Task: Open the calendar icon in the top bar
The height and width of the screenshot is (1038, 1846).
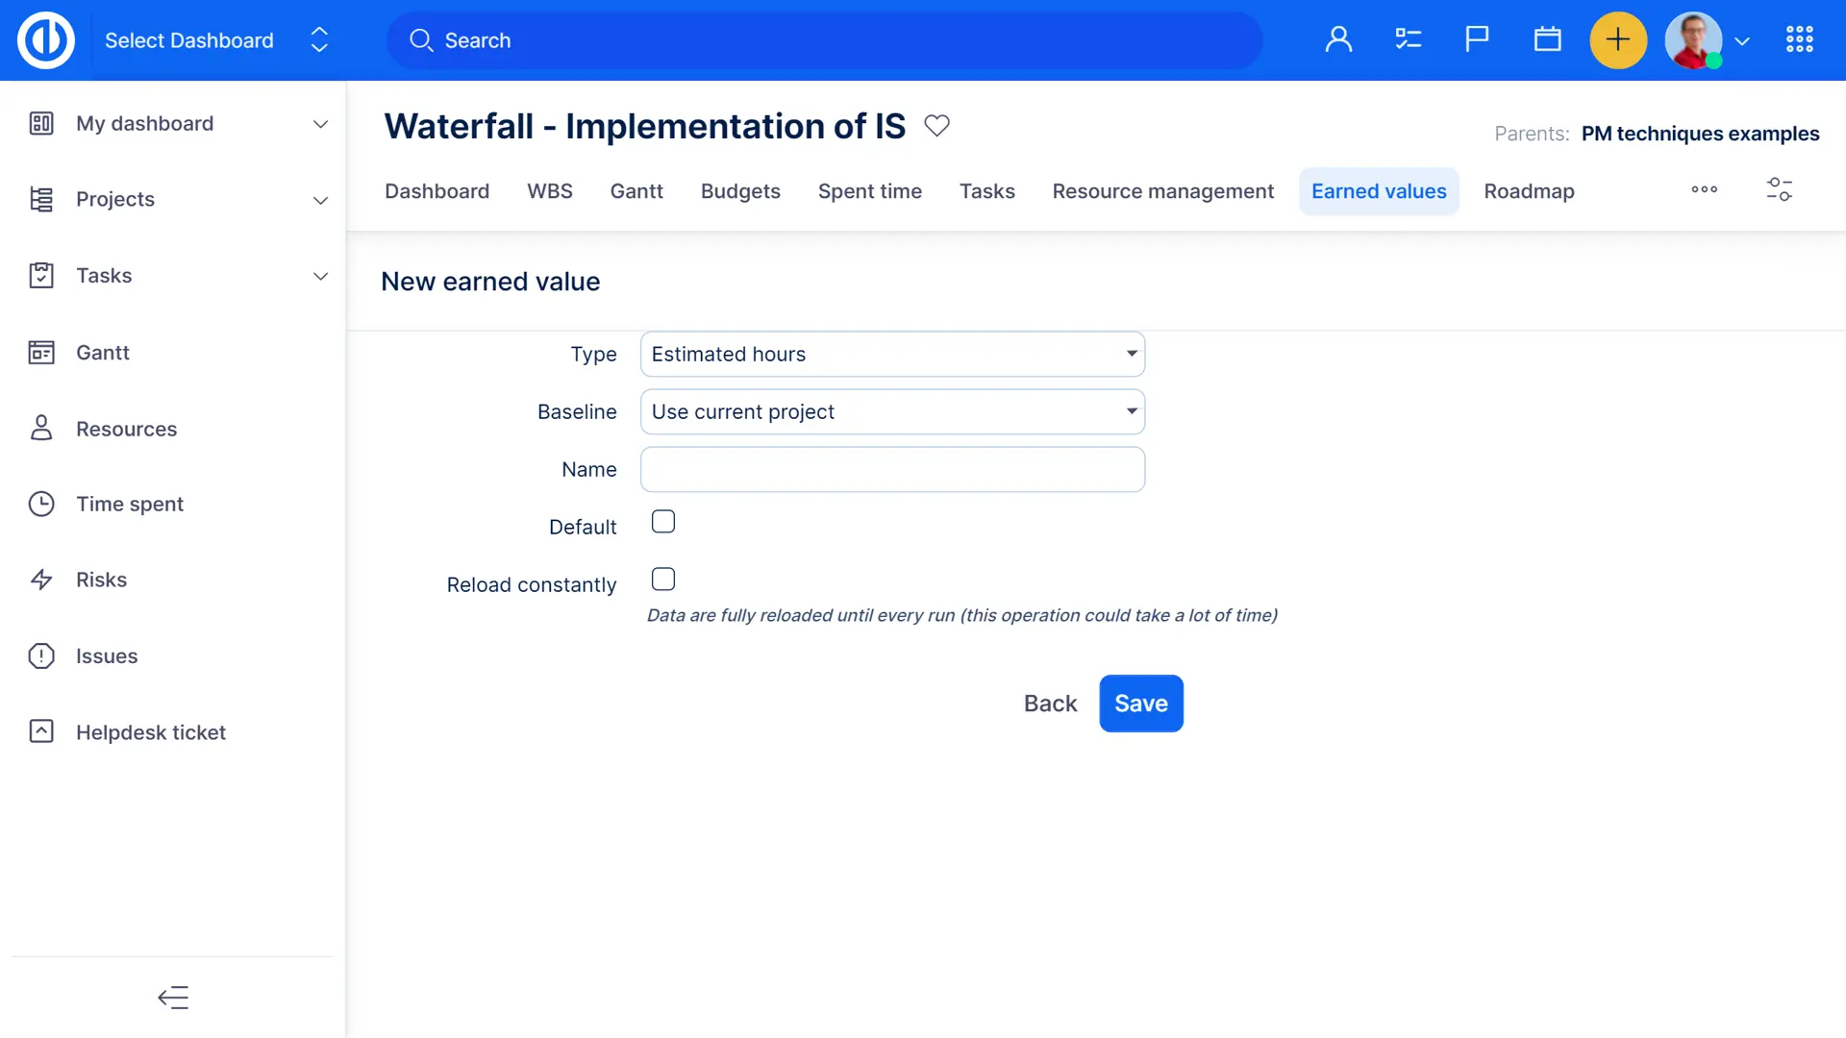Action: (x=1547, y=40)
